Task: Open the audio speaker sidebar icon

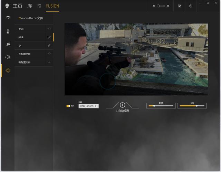Action: click(x=8, y=57)
